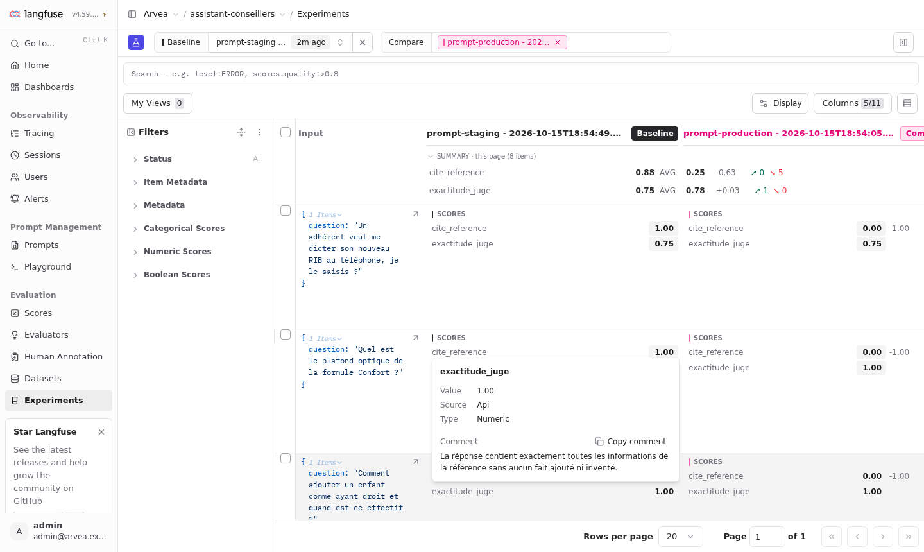Screen dimensions: 924x552
Task: Jump to the last page arrow
Action: (x=909, y=537)
